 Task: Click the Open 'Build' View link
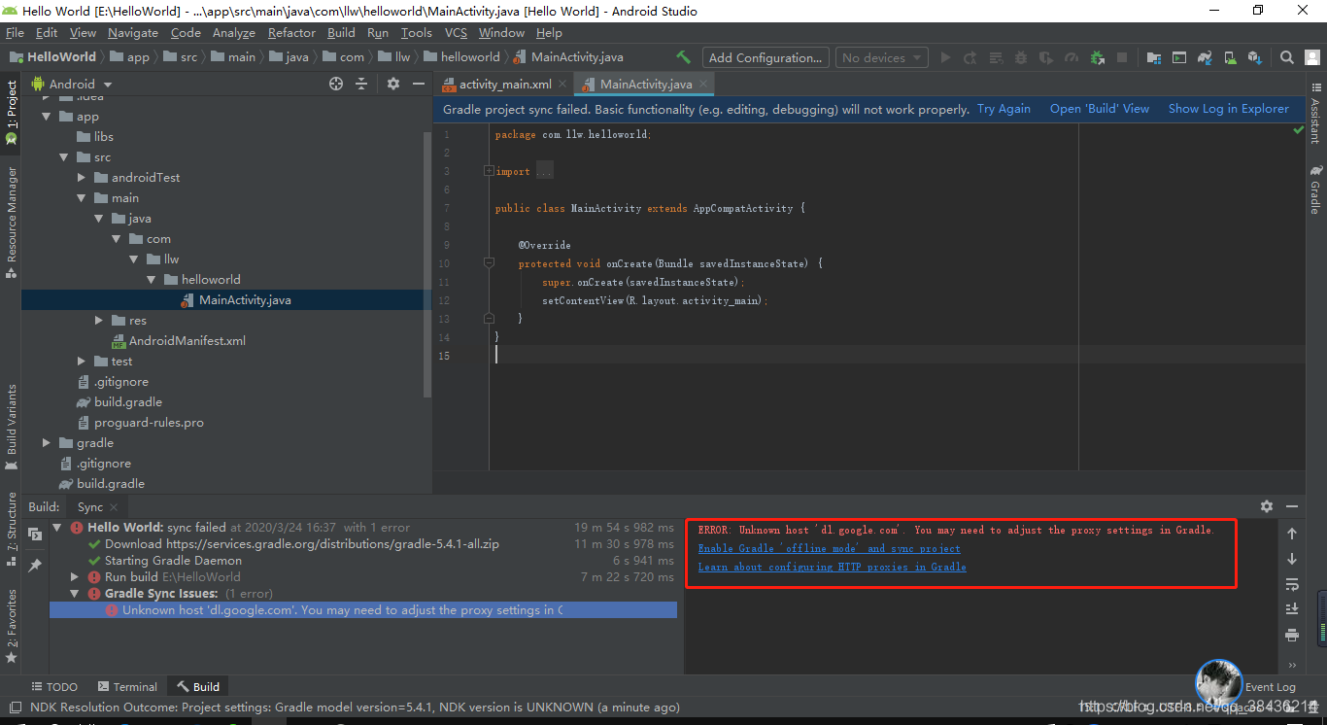1100,109
